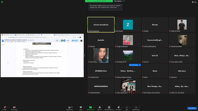Click the divider handle beside the shared screen
Image resolution: width=198 pixels, height=111 pixels.
[84, 55]
